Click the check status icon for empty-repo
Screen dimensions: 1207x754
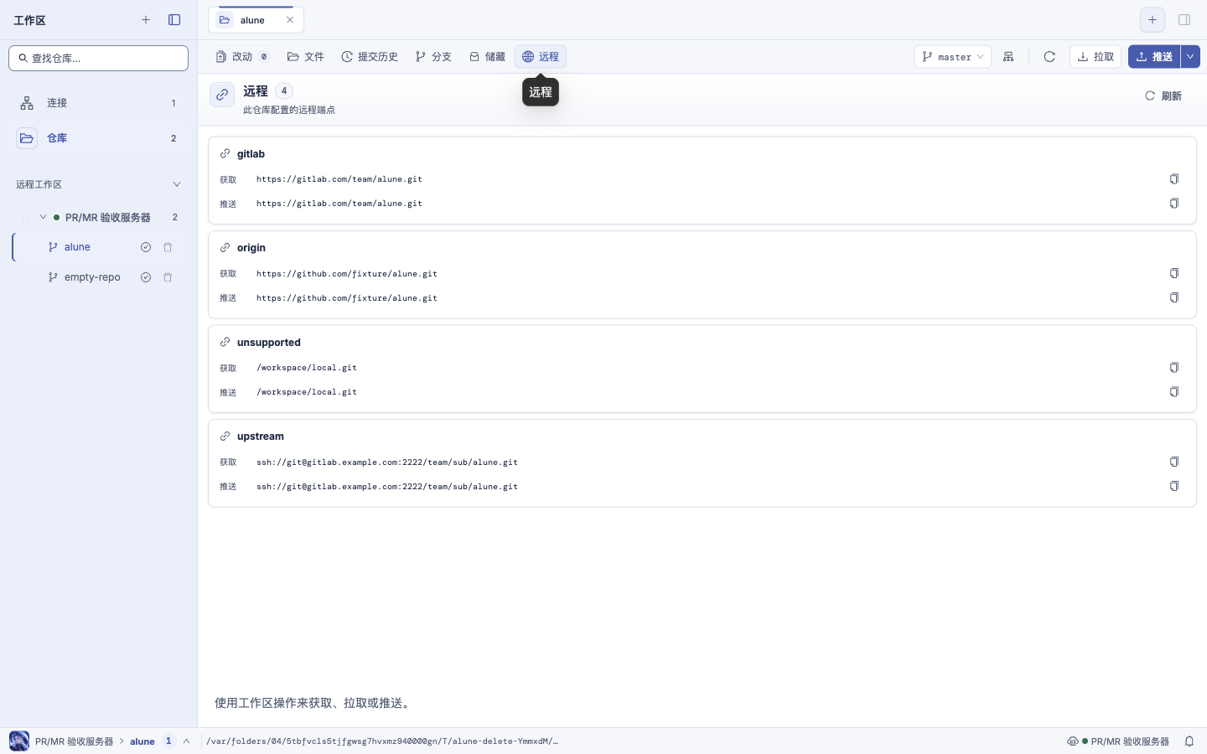pos(146,277)
